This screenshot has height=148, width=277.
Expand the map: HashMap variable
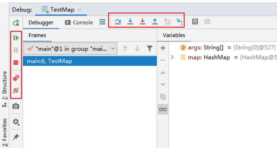[173, 57]
